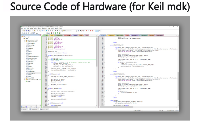Open the dgm target selection dropdown

pyautogui.click(x=46, y=33)
